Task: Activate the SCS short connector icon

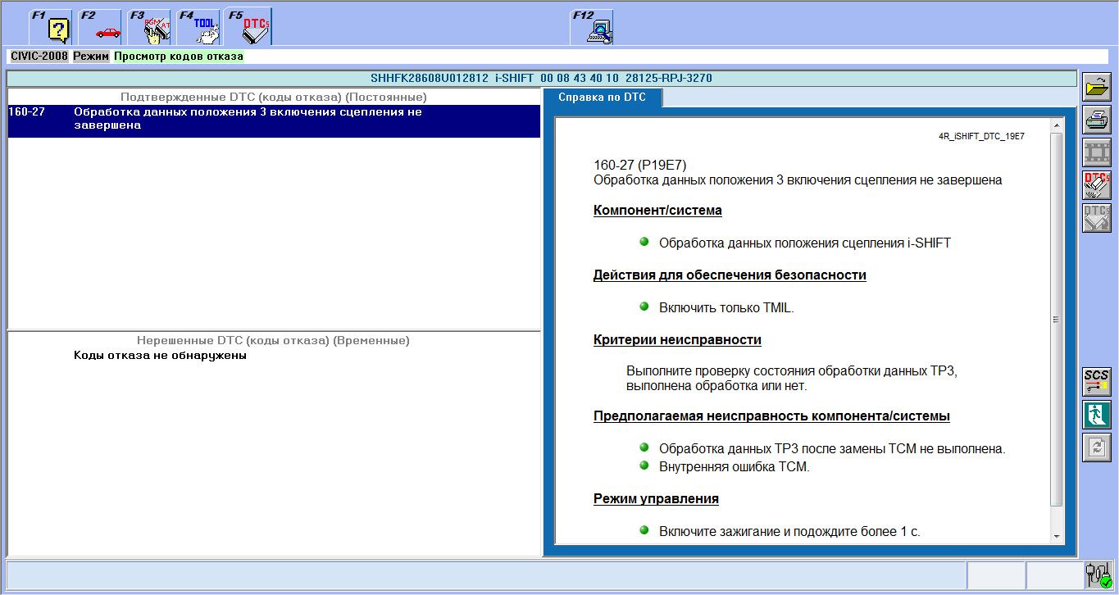Action: pyautogui.click(x=1097, y=381)
